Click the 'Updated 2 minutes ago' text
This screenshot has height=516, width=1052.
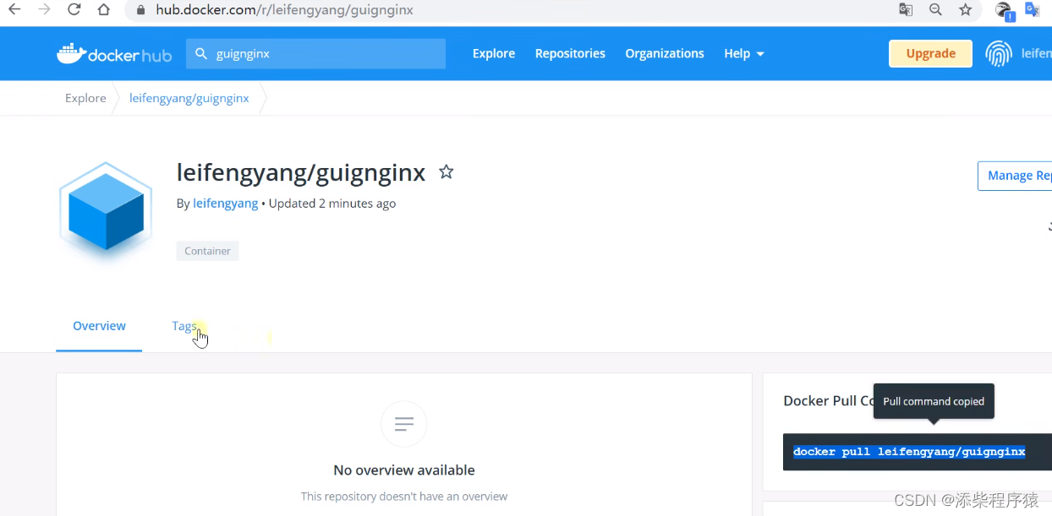332,204
